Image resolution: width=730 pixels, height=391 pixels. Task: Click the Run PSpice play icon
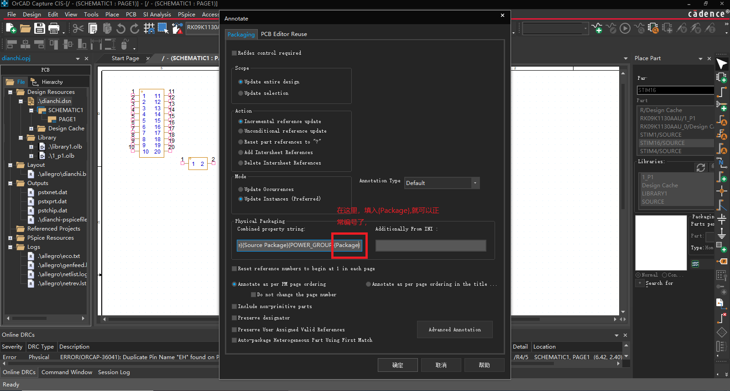point(625,28)
